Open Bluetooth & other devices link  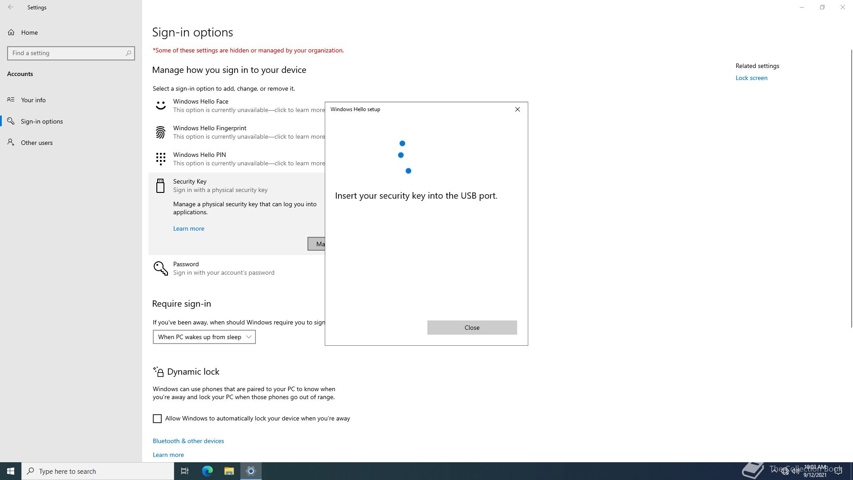click(x=188, y=441)
